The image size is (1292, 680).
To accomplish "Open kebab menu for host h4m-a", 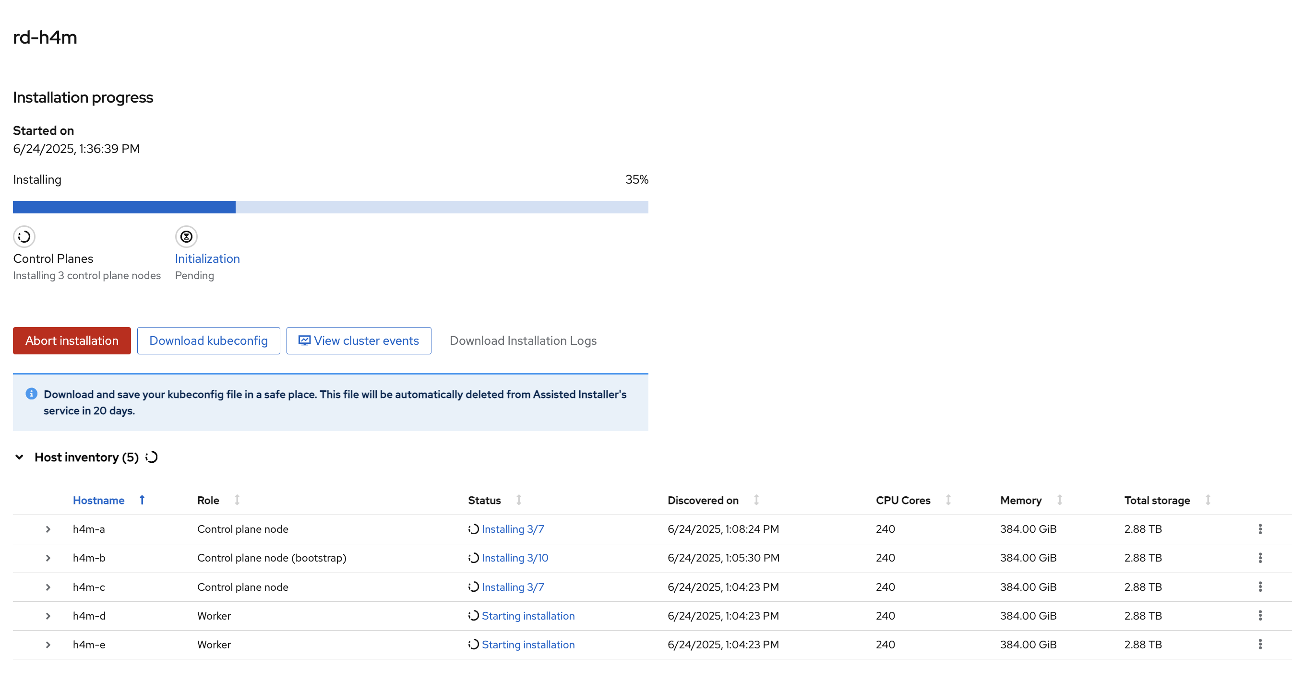I will coord(1259,528).
